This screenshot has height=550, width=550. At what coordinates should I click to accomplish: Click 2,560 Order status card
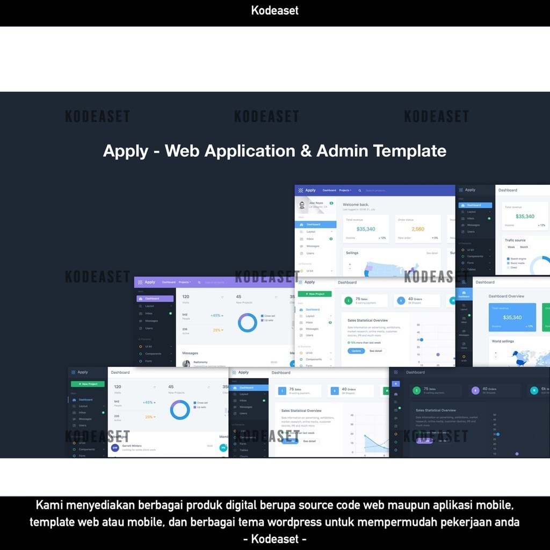(418, 229)
